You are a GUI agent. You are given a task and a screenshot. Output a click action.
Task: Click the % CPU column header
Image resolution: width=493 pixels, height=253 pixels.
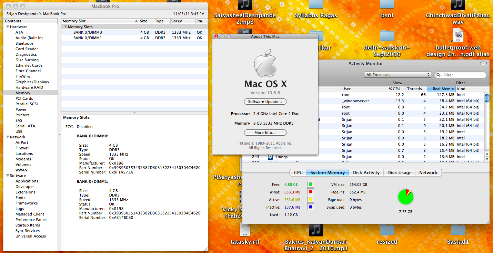pyautogui.click(x=396, y=89)
